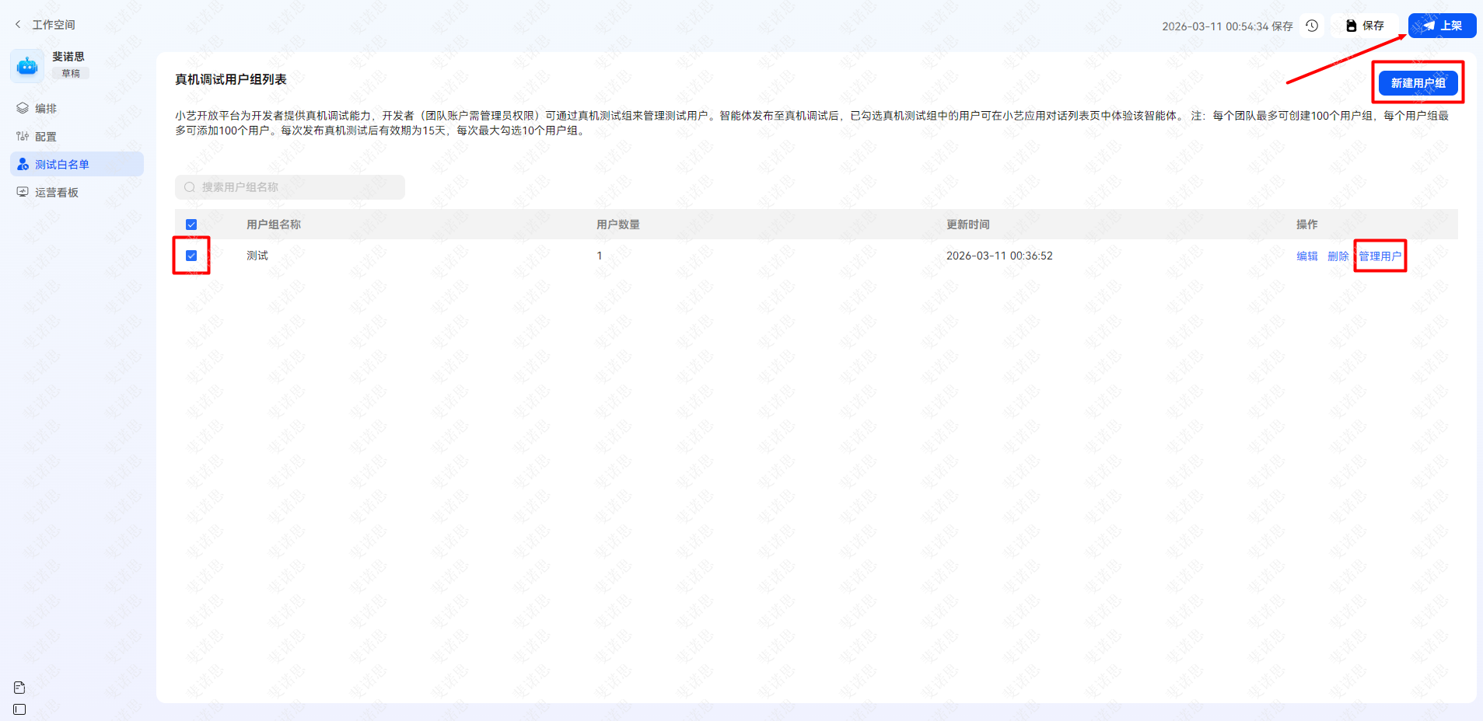
Task: Click the 测试 group name cell
Action: coord(257,256)
